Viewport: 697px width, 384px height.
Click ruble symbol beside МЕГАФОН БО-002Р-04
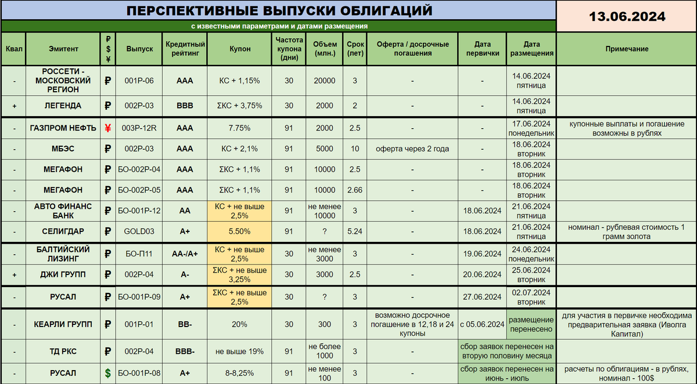tap(107, 169)
